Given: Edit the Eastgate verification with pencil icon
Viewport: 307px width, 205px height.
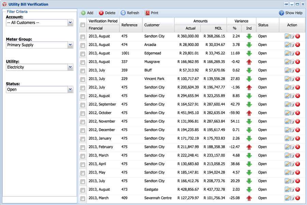Looking at the screenshot, I should tap(287, 190).
